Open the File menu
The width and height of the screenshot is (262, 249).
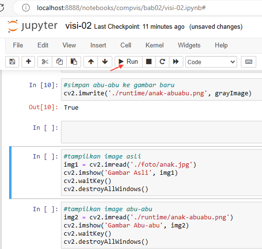pos(18,45)
